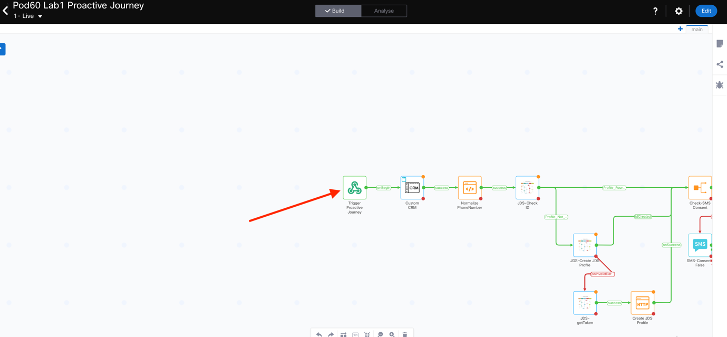Select the SMS-Consent False node
The height and width of the screenshot is (337, 727).
coord(700,245)
